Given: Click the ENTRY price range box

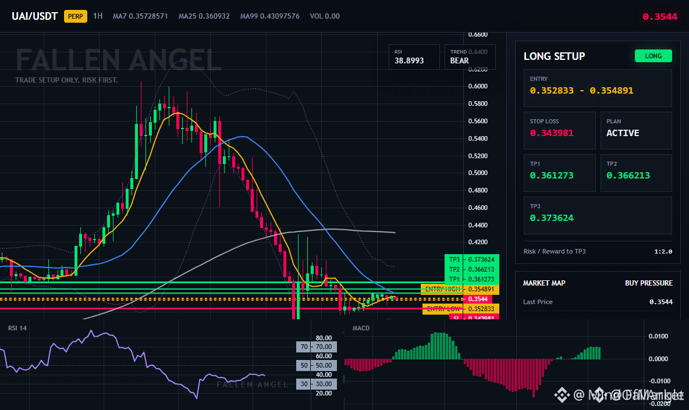Looking at the screenshot, I should pyautogui.click(x=598, y=88).
